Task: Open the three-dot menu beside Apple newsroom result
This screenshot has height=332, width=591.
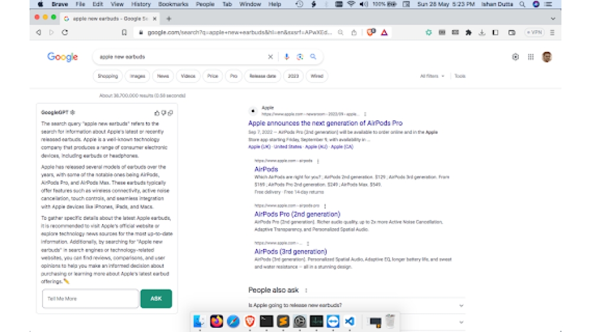Action: click(x=365, y=114)
